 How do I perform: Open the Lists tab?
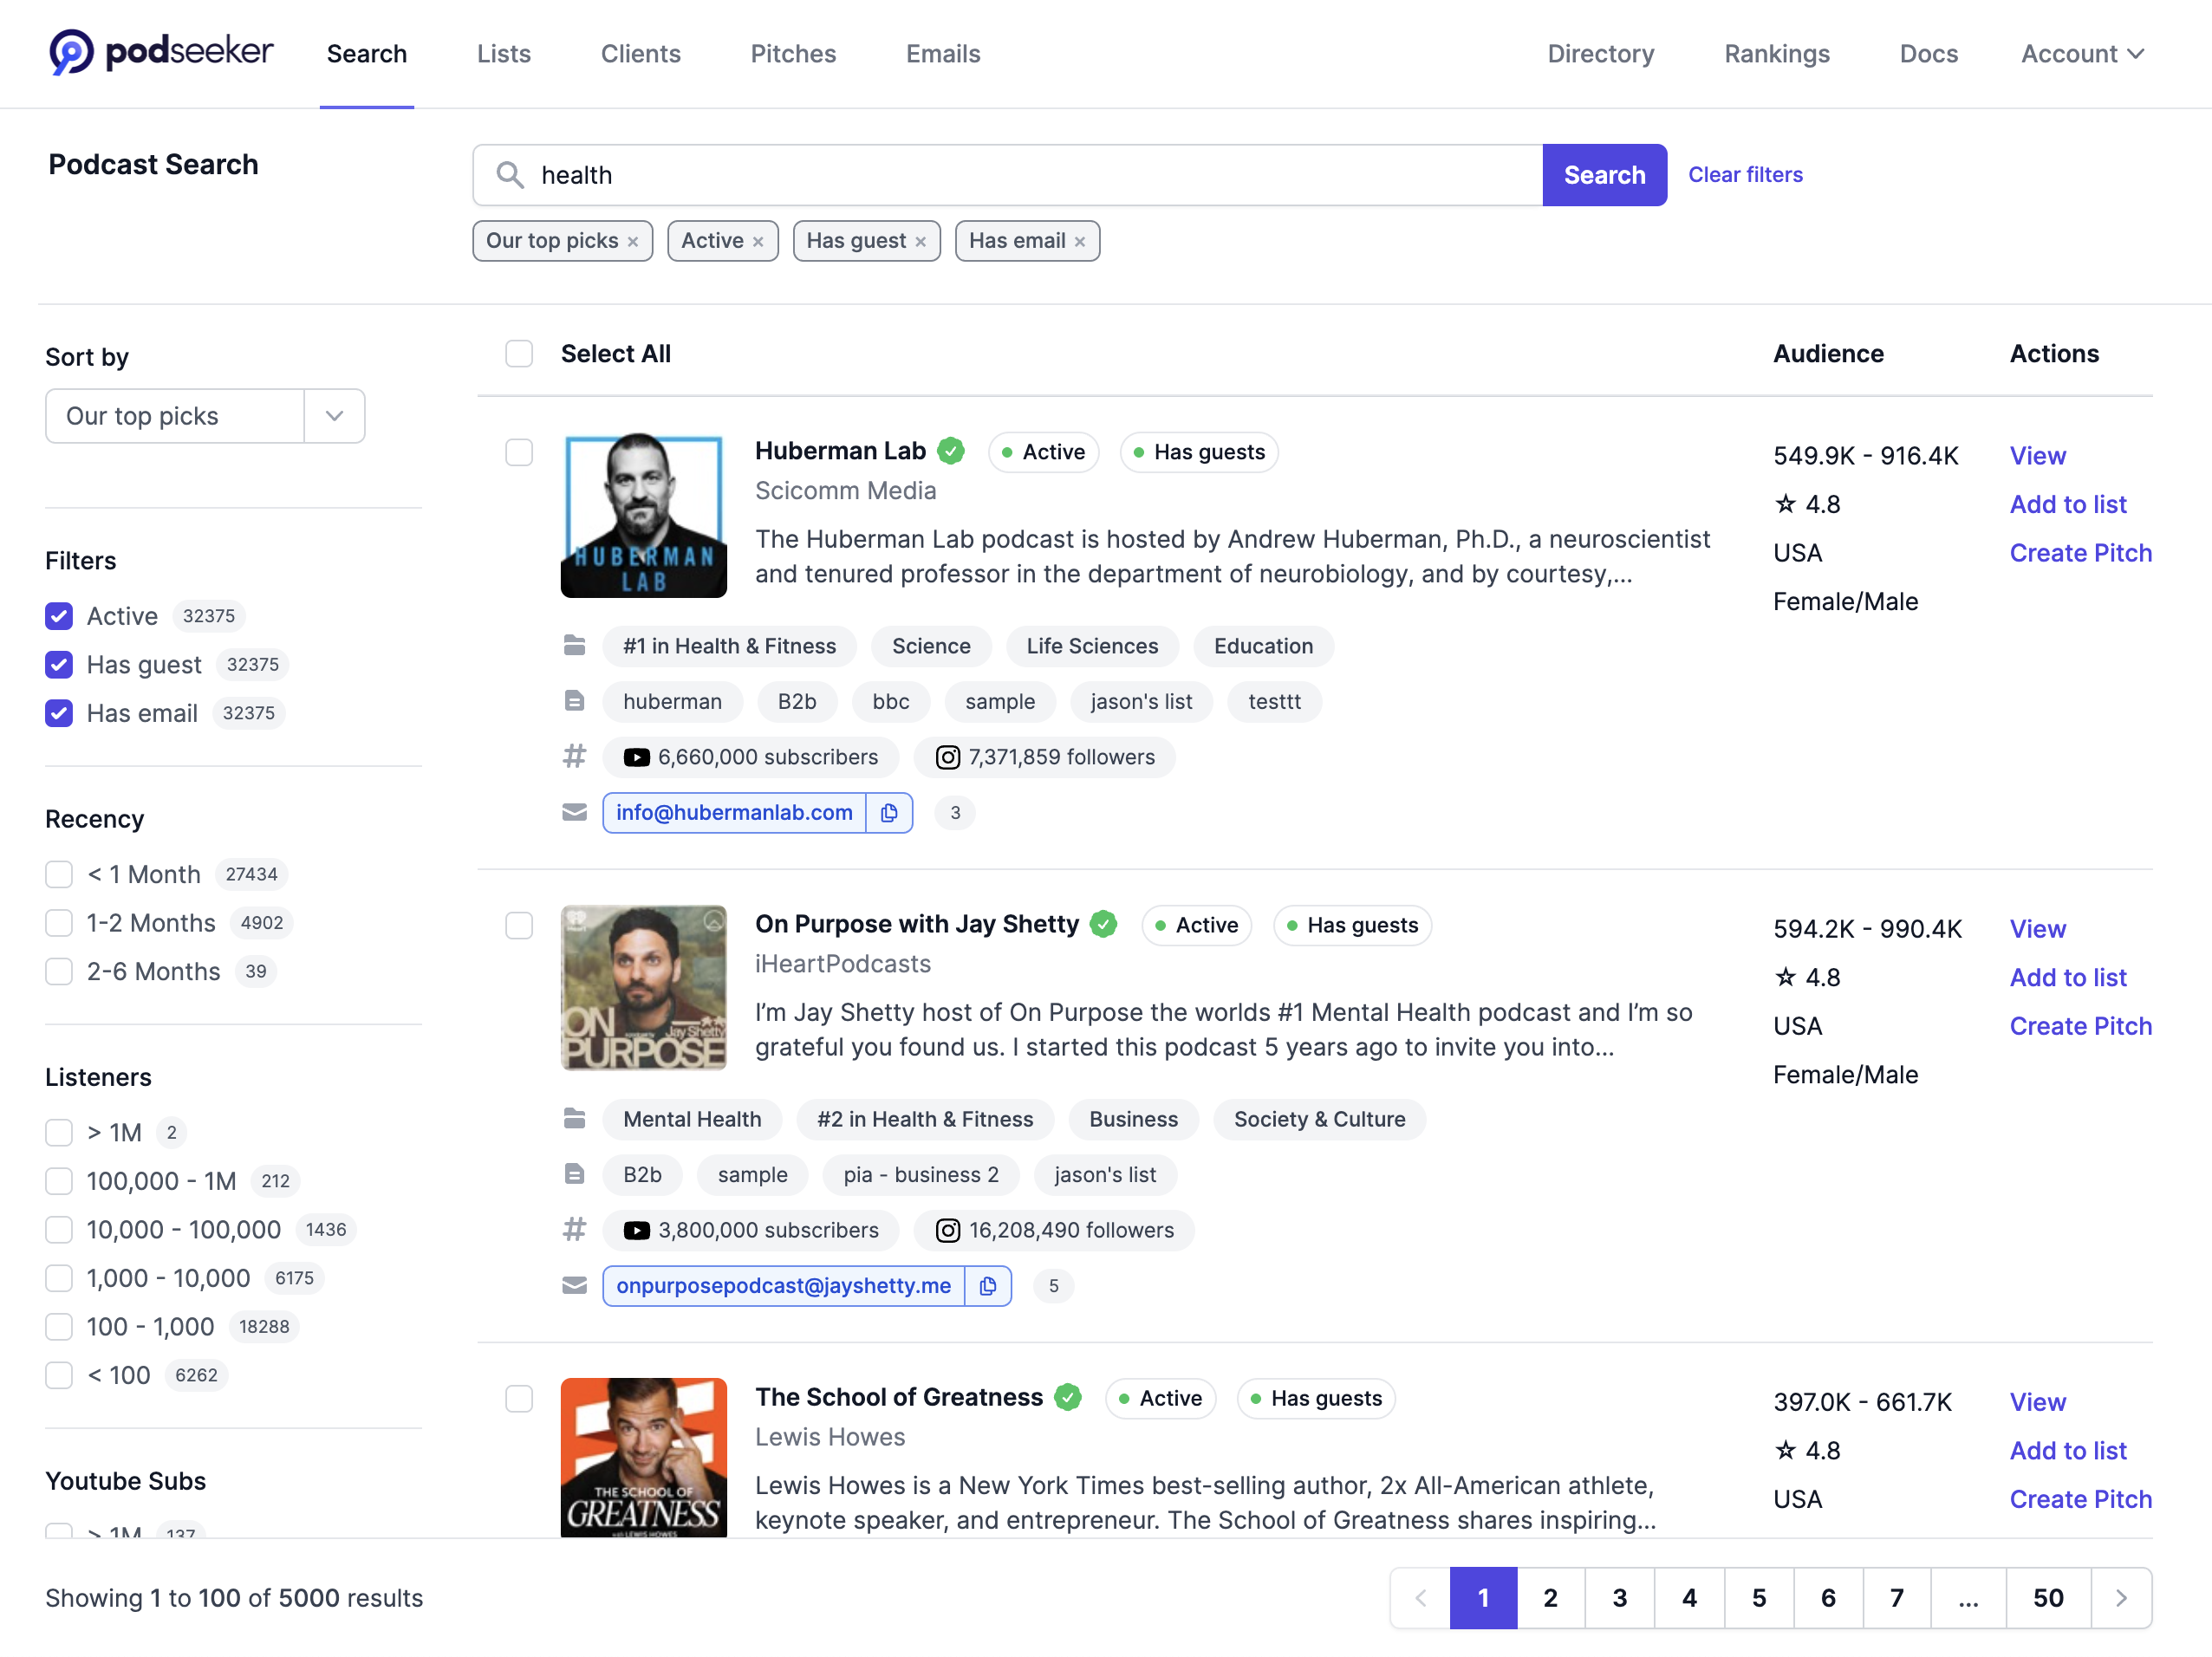click(504, 53)
